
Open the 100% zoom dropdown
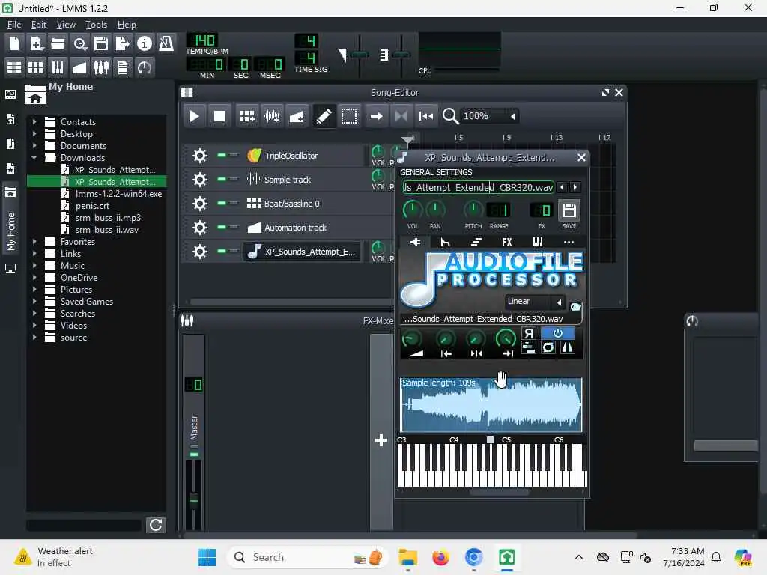click(490, 116)
